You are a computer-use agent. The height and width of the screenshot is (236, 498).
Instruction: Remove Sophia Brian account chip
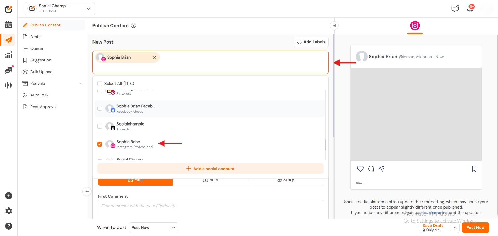click(155, 57)
